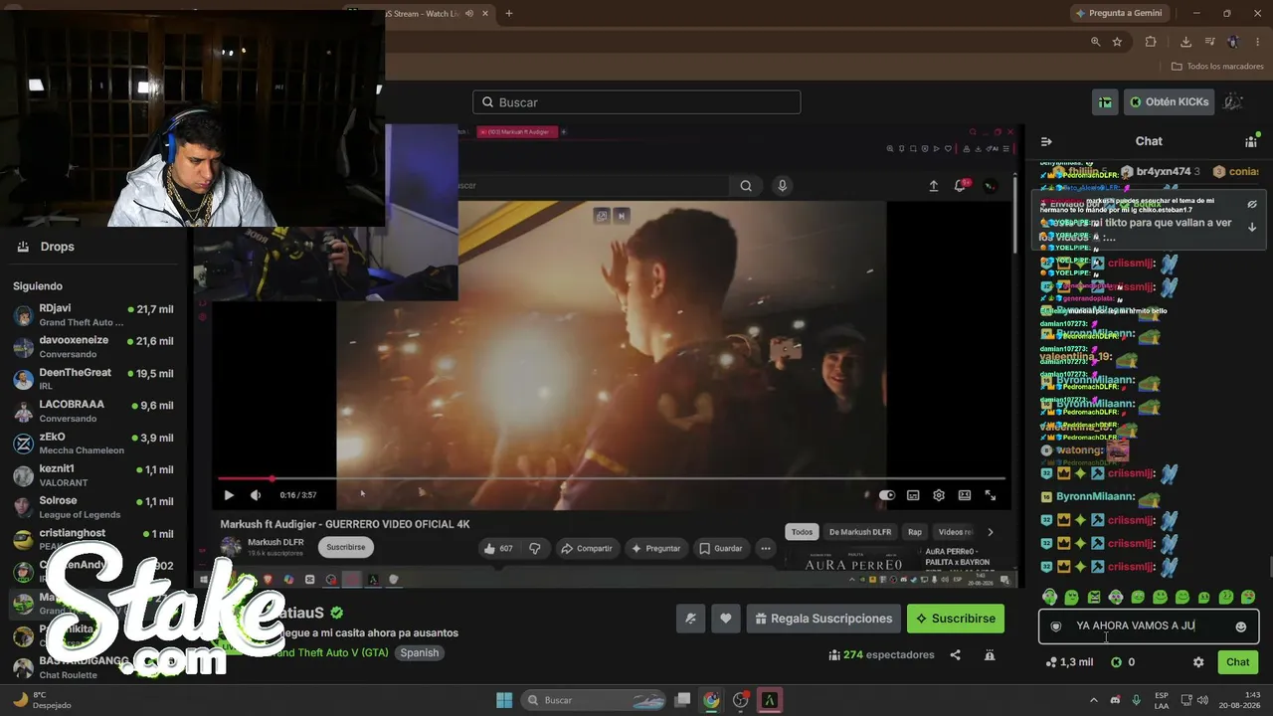Viewport: 1273px width, 716px height.
Task: Open RDjavi's channel from Siguiendo
Action: click(93, 315)
